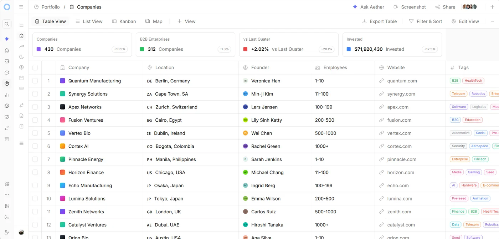Click the orange swatch beside Cortex AI
499x239 pixels.
click(x=62, y=146)
